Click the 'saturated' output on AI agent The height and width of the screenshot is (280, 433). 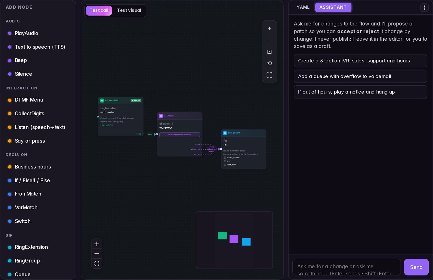pos(195,149)
